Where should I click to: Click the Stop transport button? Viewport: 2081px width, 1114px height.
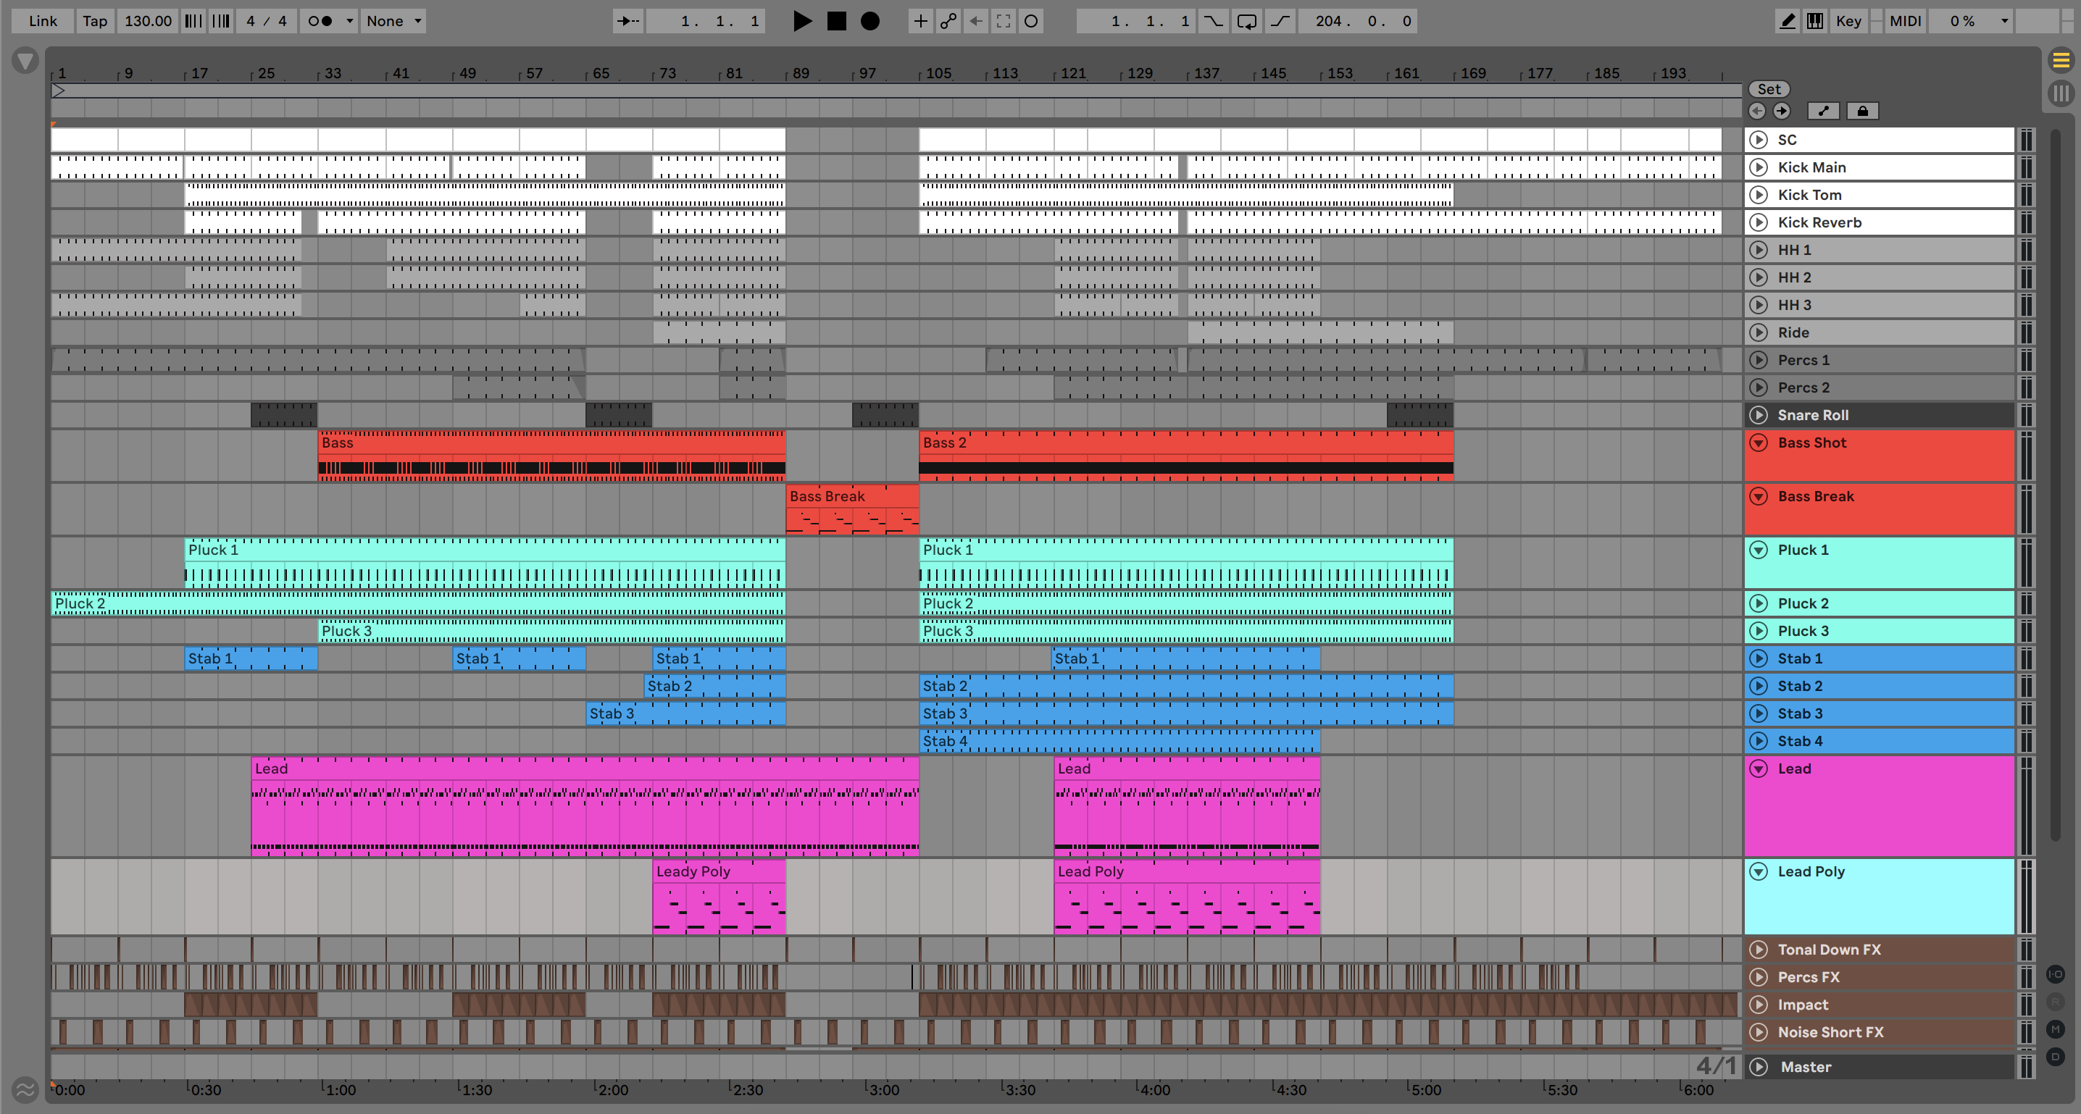click(x=836, y=21)
